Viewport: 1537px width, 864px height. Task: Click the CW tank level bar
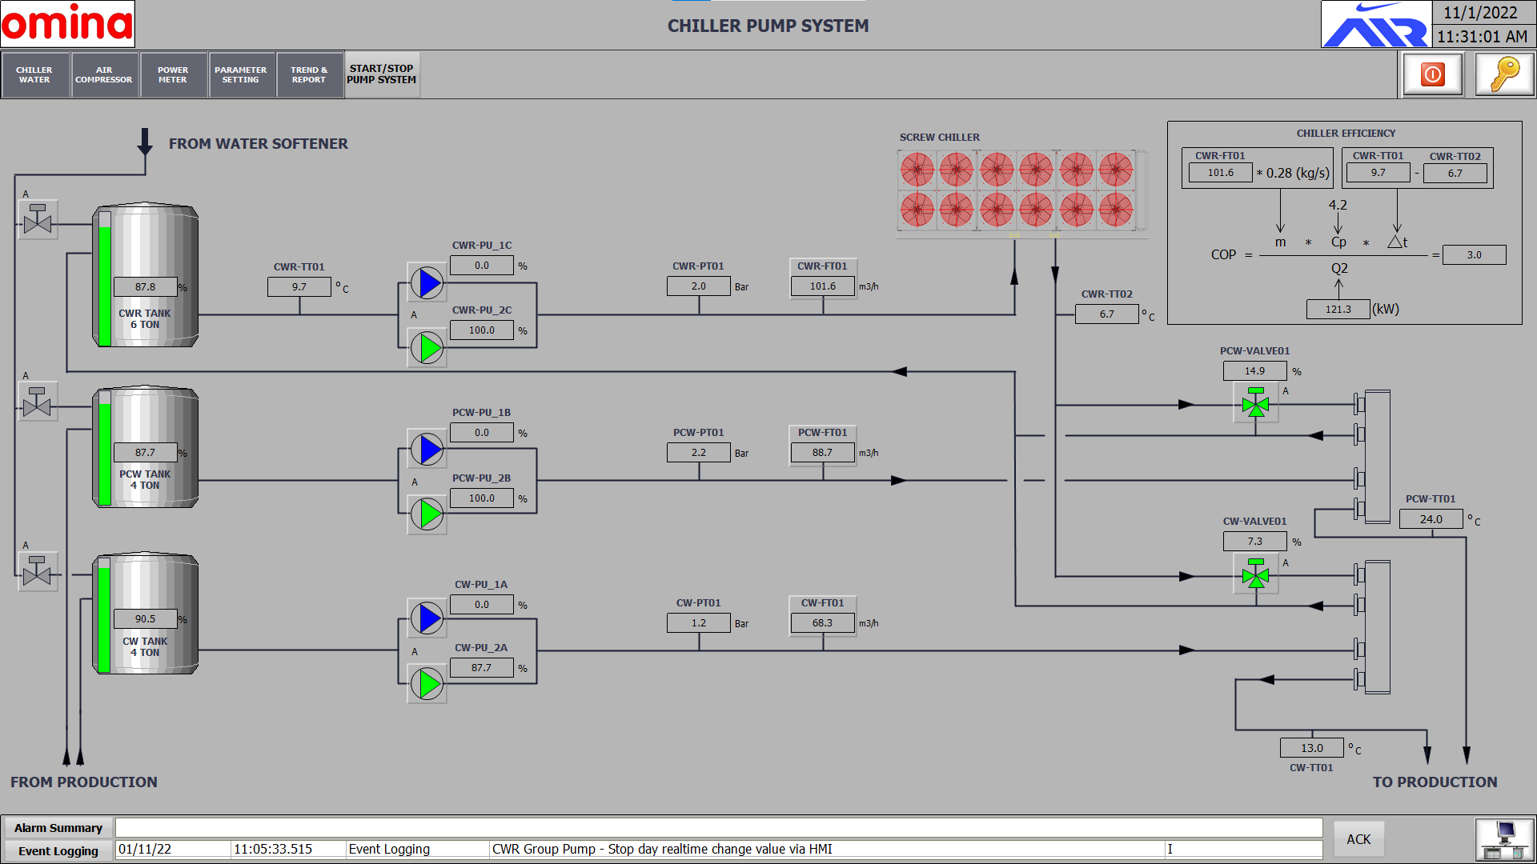[x=105, y=615]
